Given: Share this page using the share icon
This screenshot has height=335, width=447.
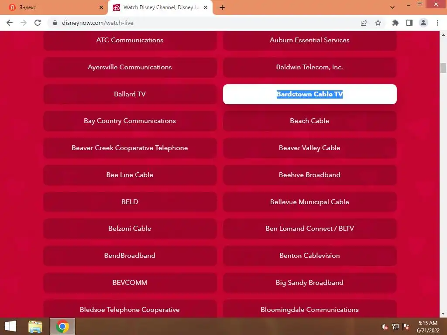Looking at the screenshot, I should (x=364, y=23).
